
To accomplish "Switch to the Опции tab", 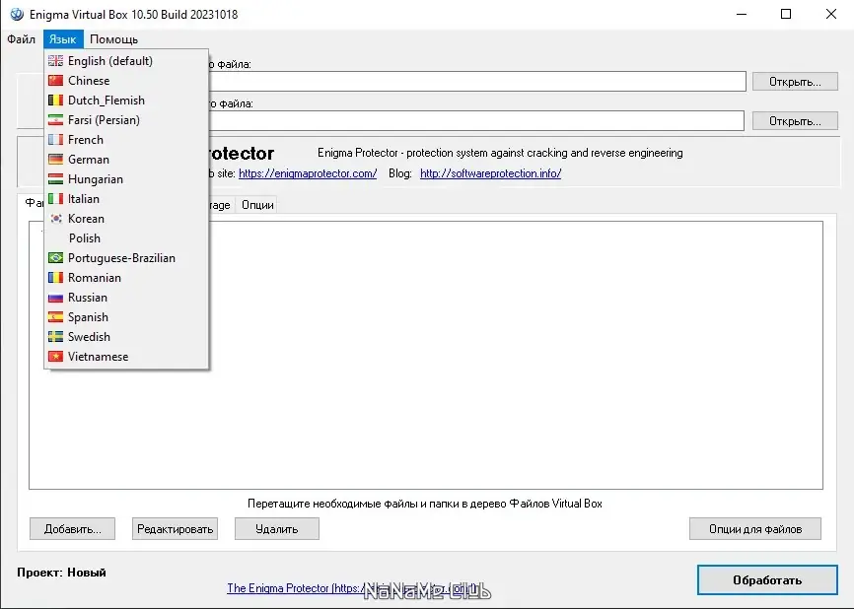I will tap(257, 205).
